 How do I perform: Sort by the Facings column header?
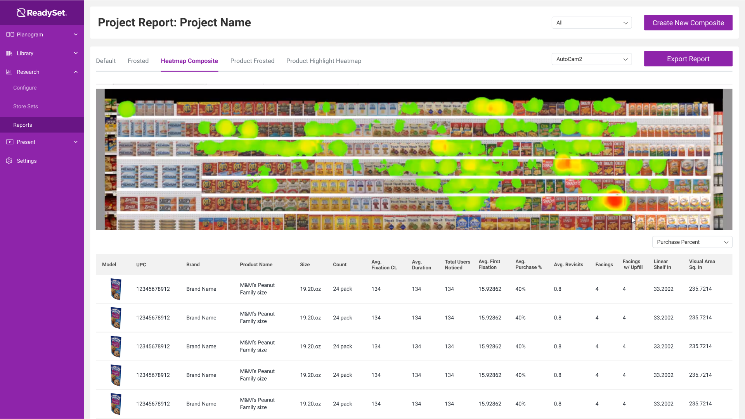pyautogui.click(x=604, y=264)
